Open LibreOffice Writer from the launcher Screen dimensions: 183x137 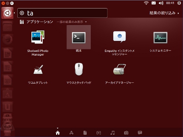point(7,53)
